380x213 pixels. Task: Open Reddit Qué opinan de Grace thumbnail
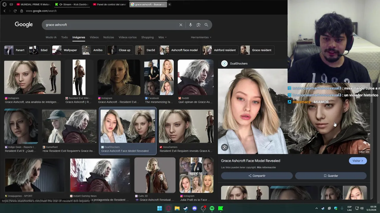coord(195,78)
